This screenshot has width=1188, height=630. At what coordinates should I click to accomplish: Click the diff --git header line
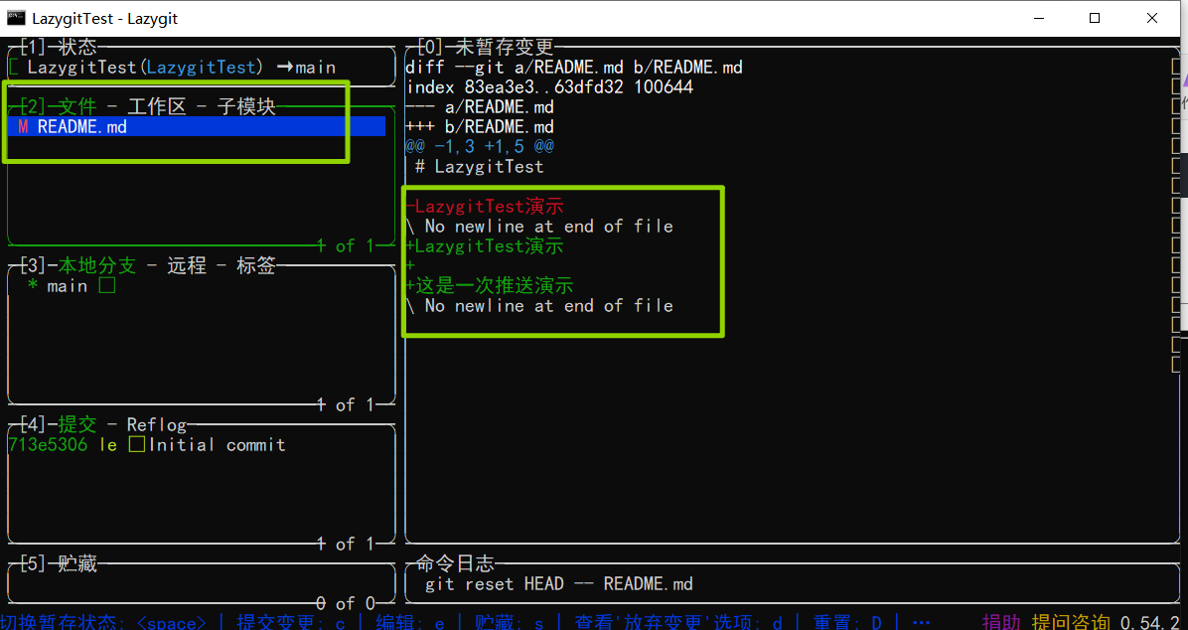(x=574, y=68)
